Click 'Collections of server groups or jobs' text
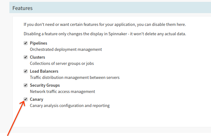The width and height of the screenshot is (211, 136). (62, 63)
